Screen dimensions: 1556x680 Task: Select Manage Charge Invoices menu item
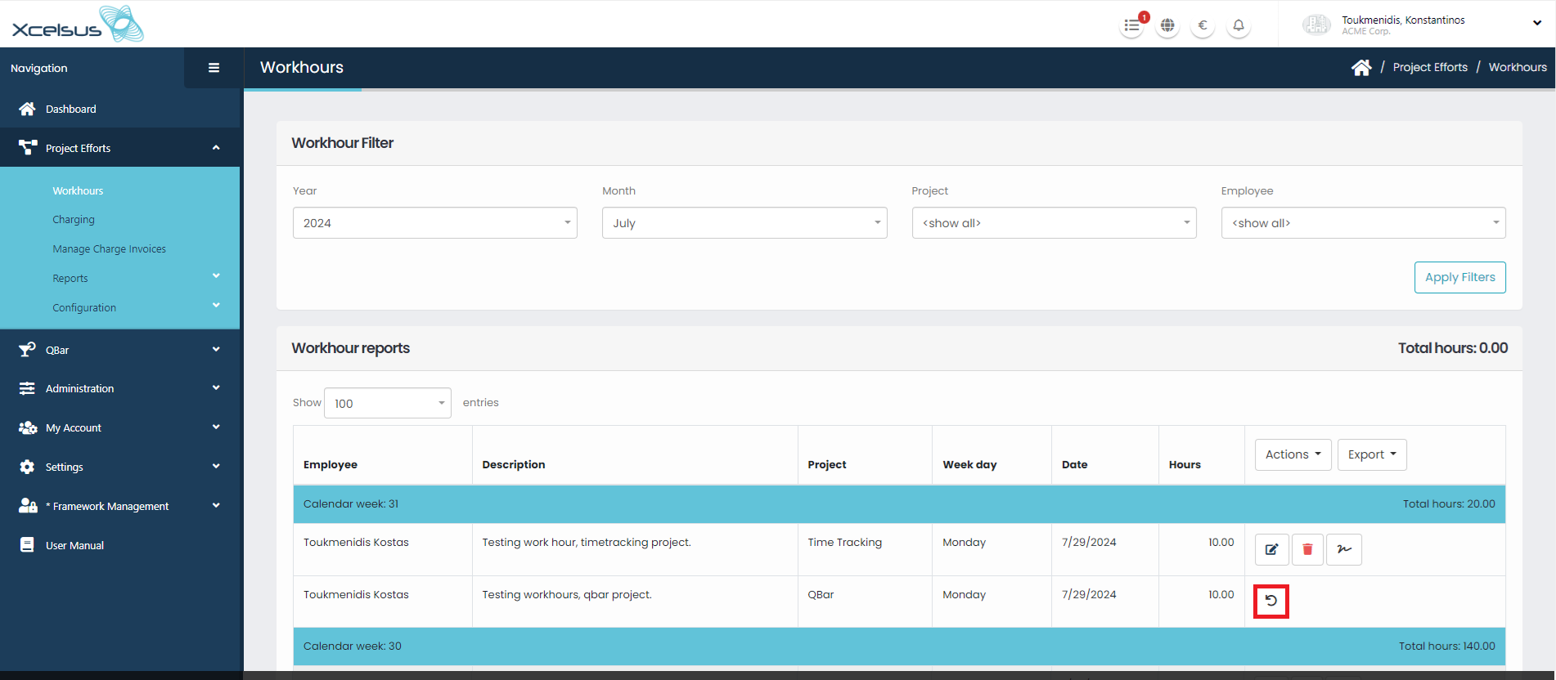109,249
